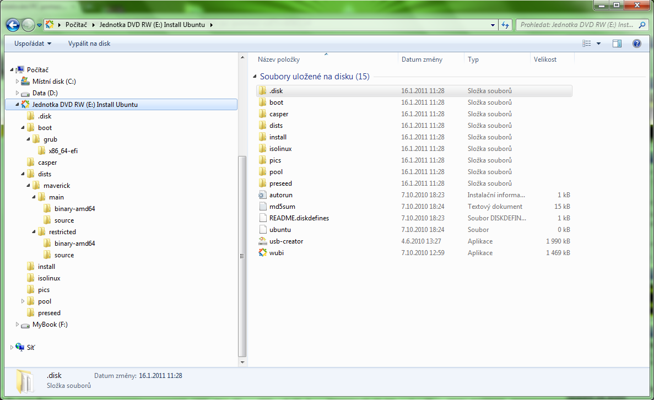Viewport: 654px width, 400px height.
Task: Open the recent pages dropdown arrow
Action: point(39,25)
